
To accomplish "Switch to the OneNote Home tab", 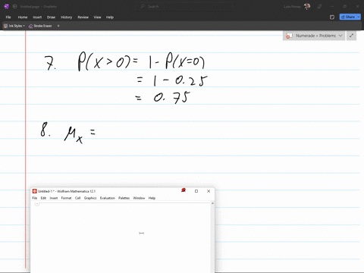I will click(x=23, y=17).
